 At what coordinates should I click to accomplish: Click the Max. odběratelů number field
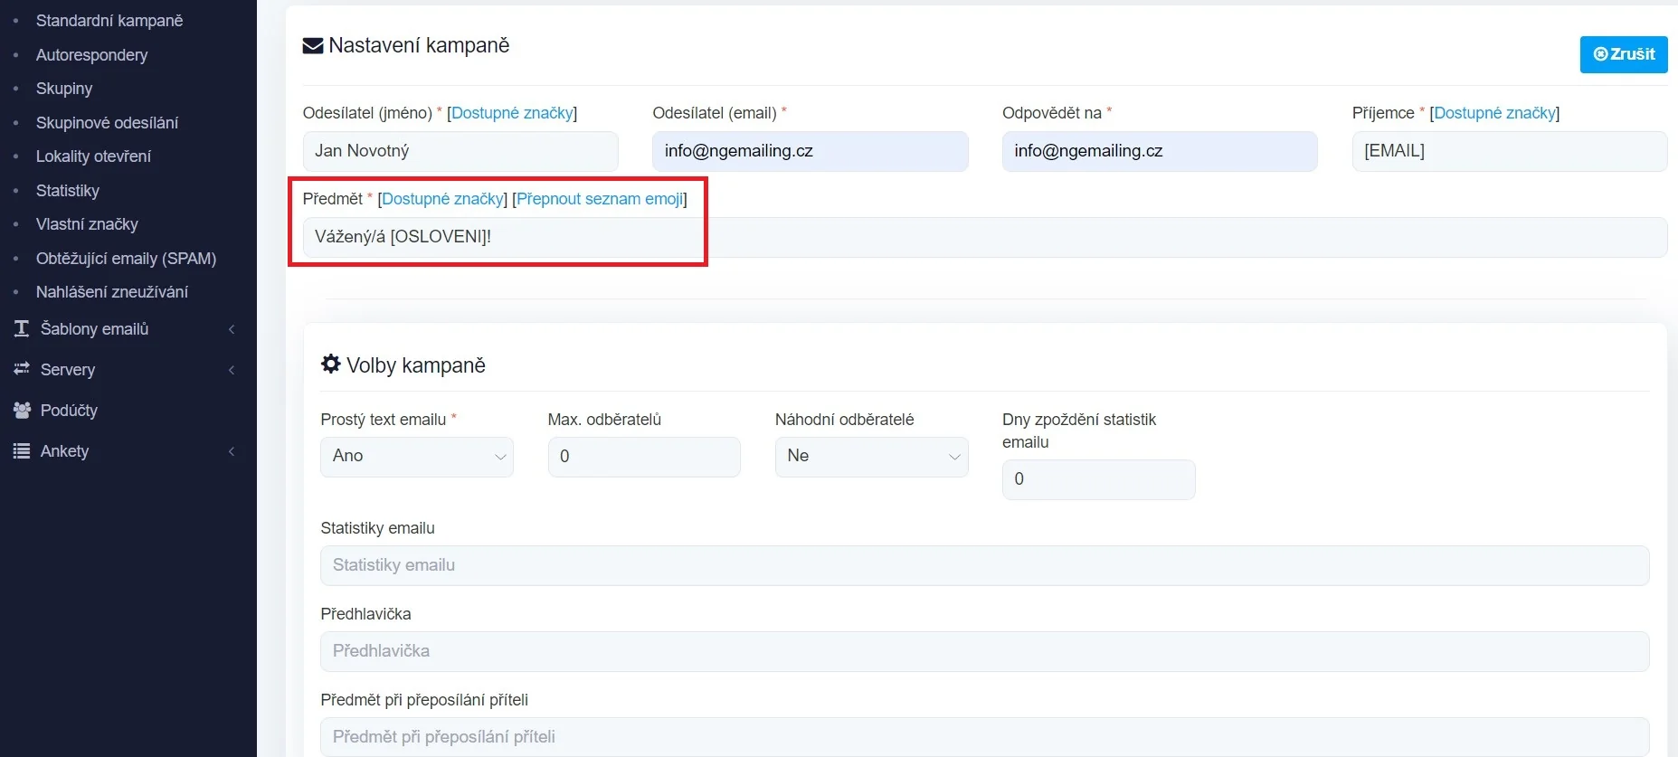643,457
